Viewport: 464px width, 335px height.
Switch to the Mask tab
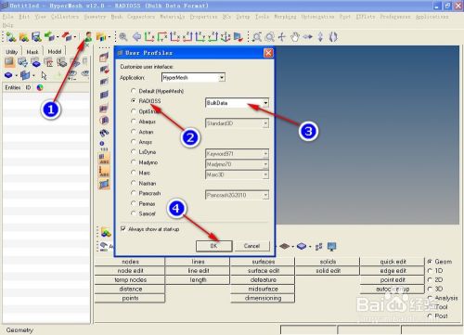coord(32,52)
